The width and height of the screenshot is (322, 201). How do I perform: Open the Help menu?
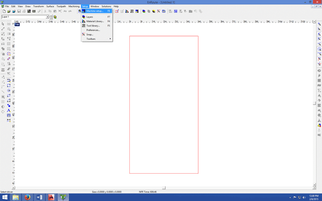tap(116, 6)
